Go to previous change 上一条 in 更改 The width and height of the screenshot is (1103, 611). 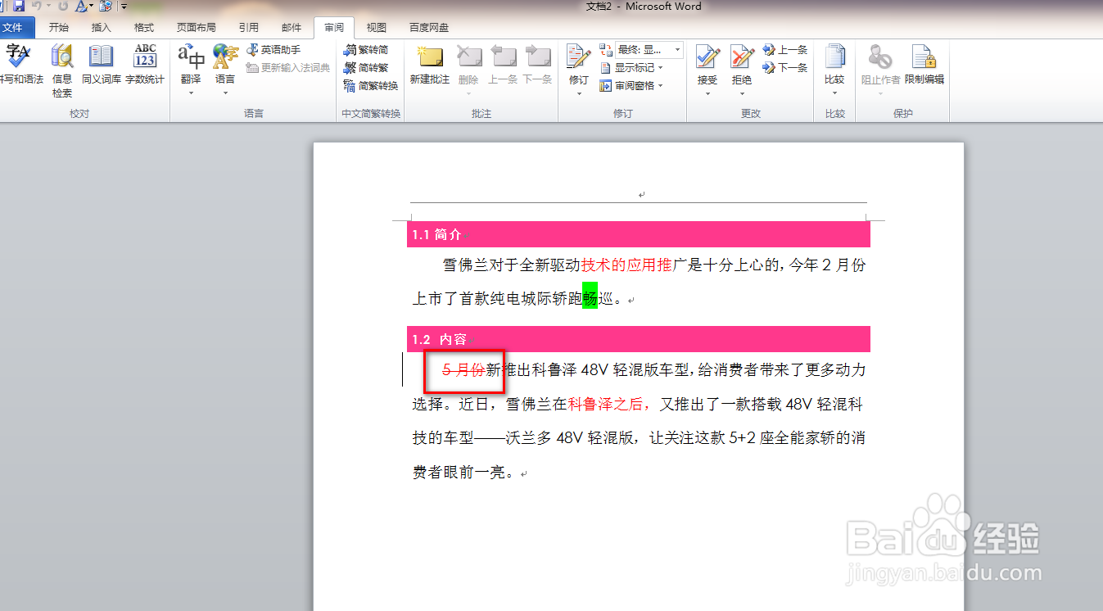click(785, 50)
